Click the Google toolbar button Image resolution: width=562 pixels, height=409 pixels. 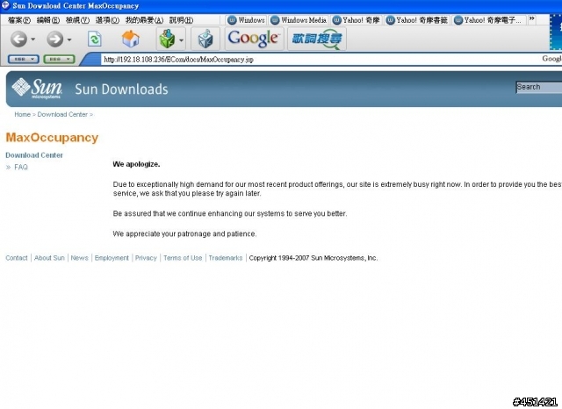point(254,39)
